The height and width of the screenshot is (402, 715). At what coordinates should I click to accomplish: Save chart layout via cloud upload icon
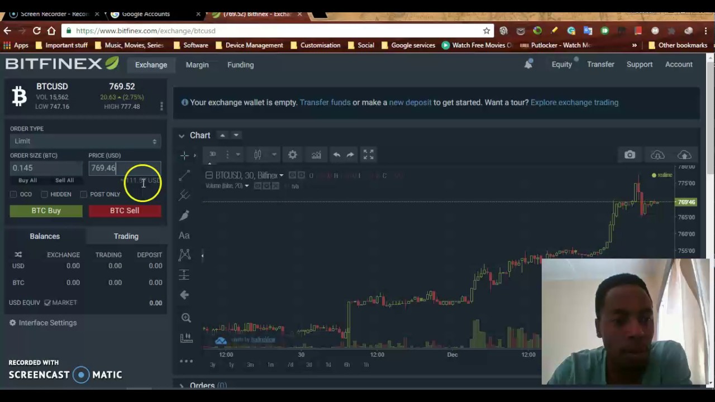tap(684, 155)
